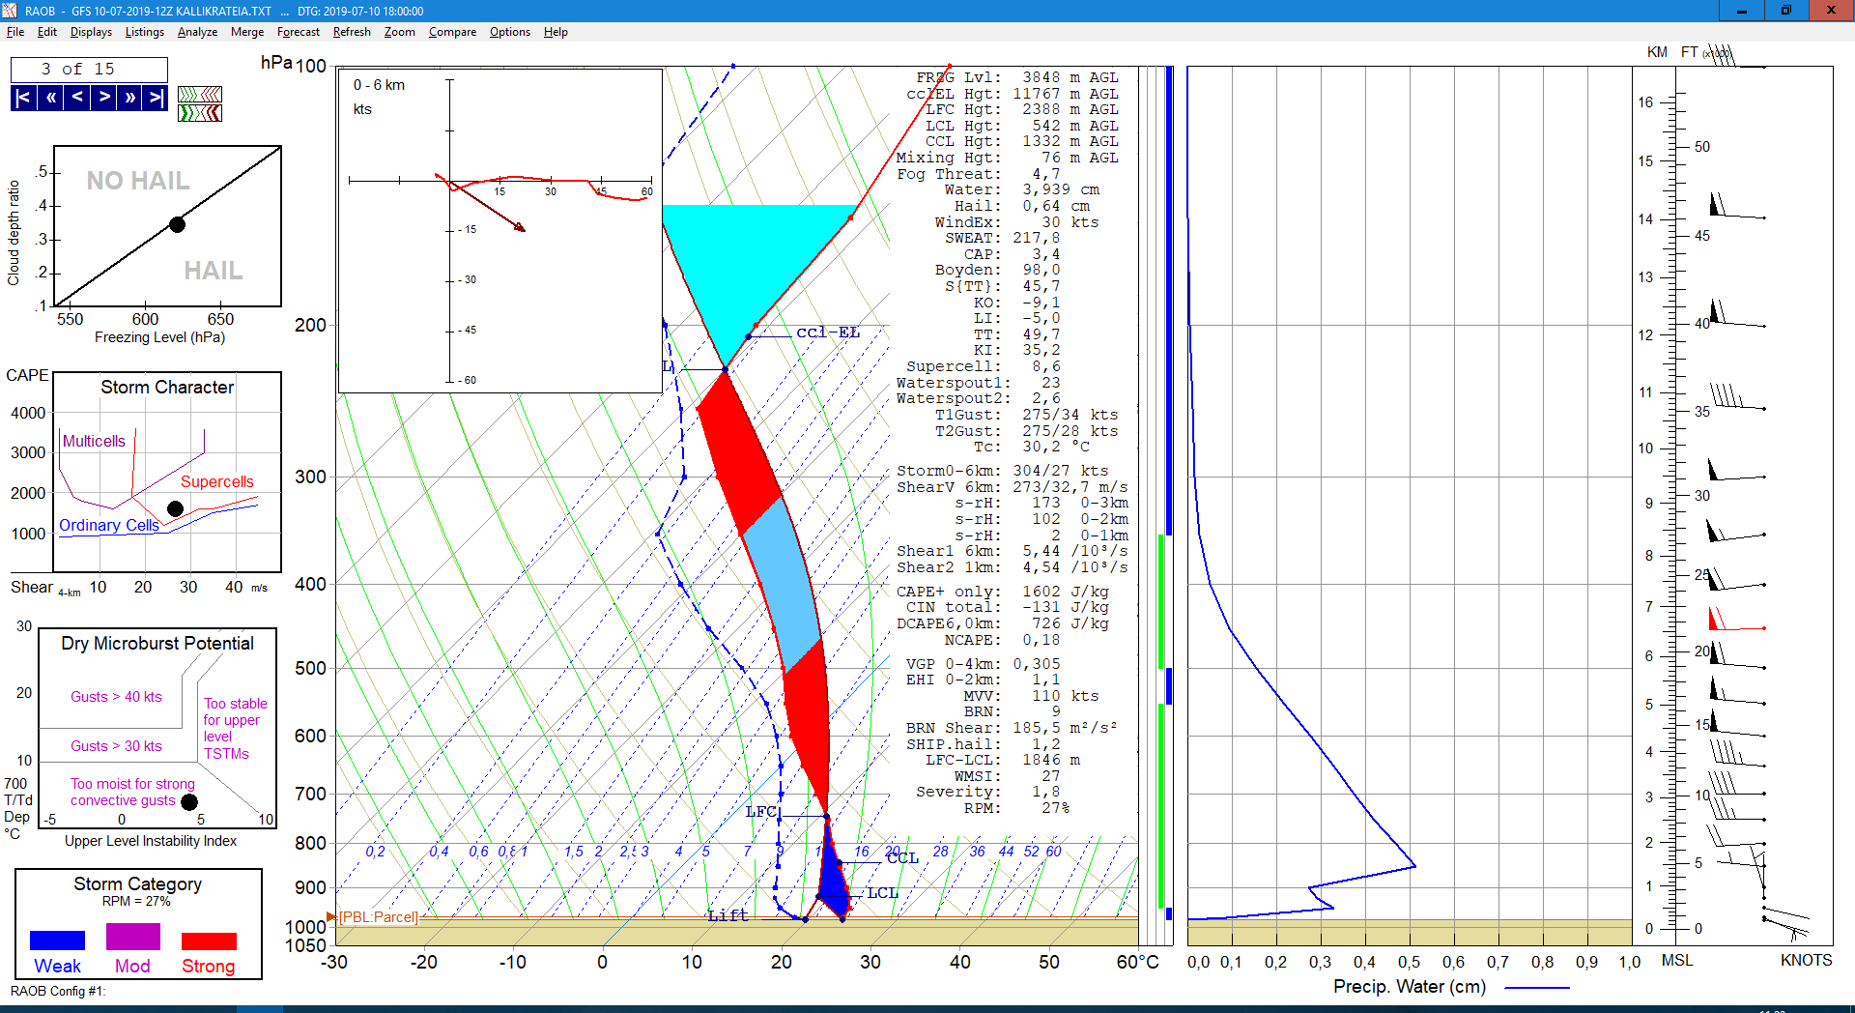Click the blue Weak storm category swatch

pyautogui.click(x=57, y=941)
